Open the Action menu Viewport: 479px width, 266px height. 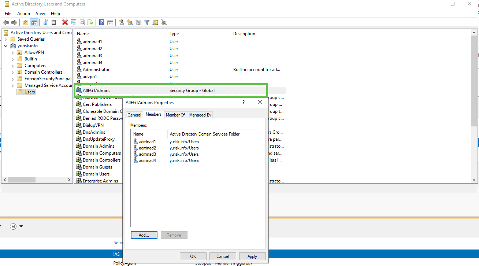(23, 14)
